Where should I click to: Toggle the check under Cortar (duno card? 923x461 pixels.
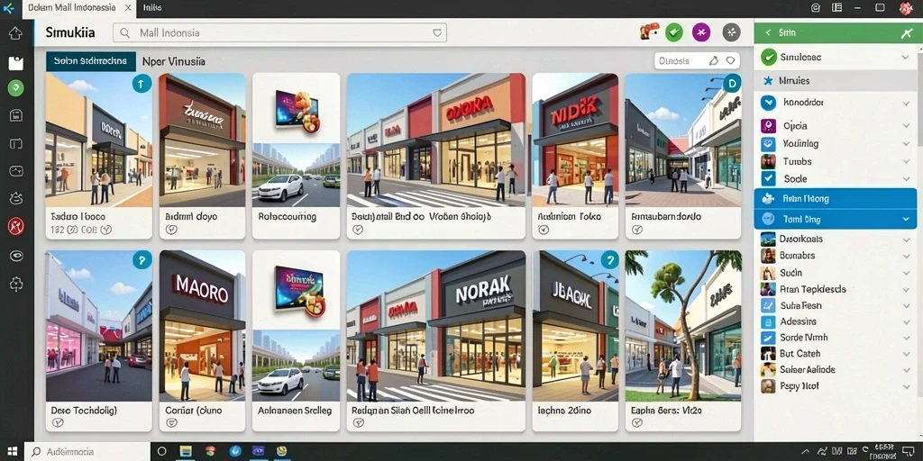[171, 423]
